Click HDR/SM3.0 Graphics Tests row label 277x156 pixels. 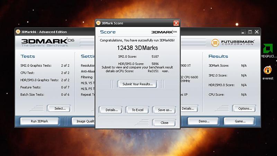(x=39, y=80)
